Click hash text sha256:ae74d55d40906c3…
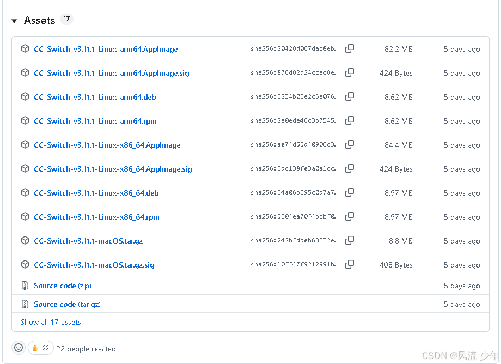Screen dimensions: 501x364 (x=294, y=144)
